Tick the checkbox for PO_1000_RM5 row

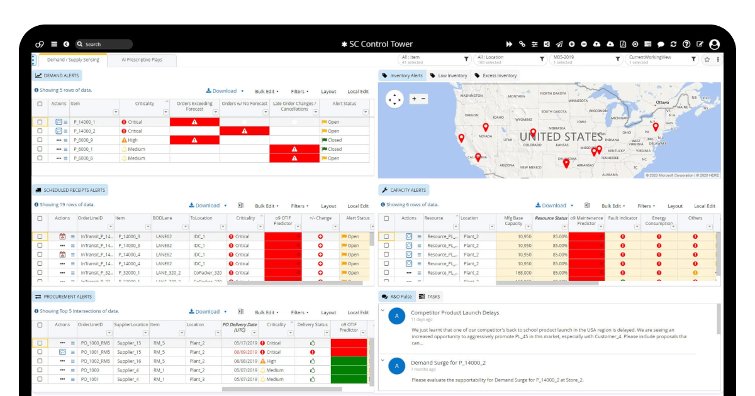40,343
